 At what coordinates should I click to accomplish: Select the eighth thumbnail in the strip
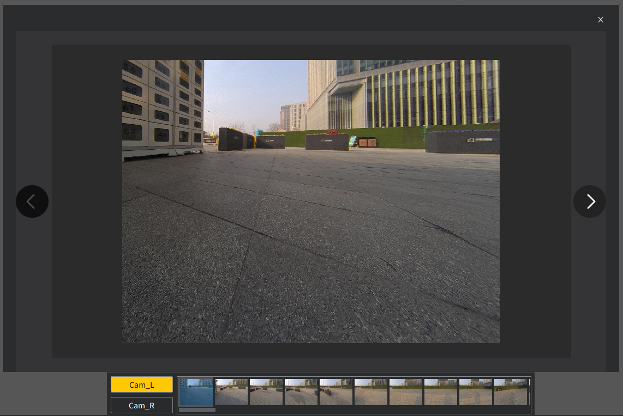[441, 392]
